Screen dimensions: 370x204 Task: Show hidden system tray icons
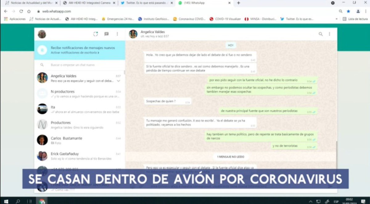311,201
